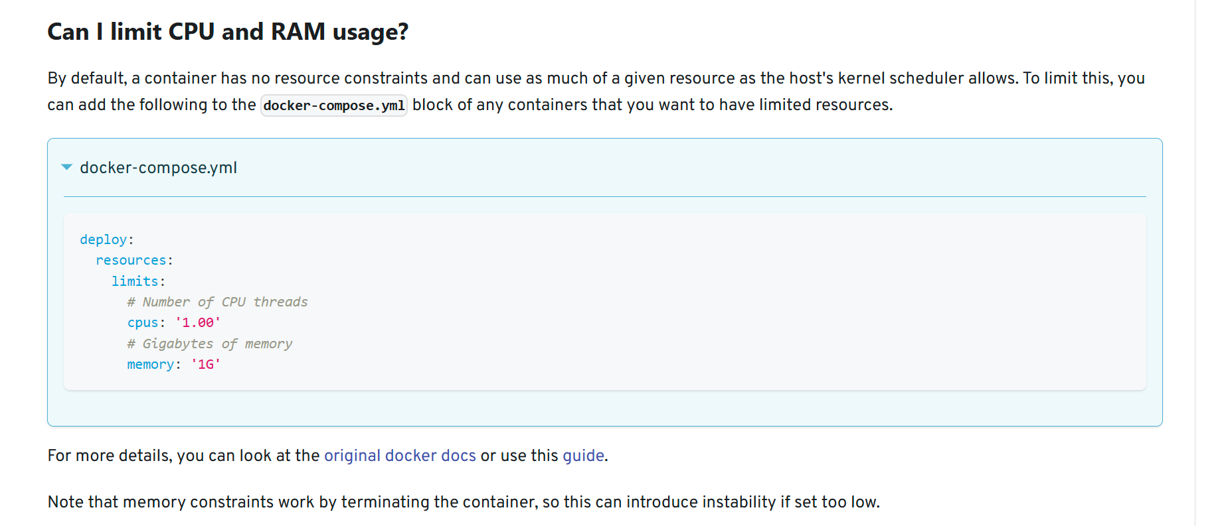Screen dimensions: 1218x526
Task: Follow the guide link
Action: click(583, 456)
